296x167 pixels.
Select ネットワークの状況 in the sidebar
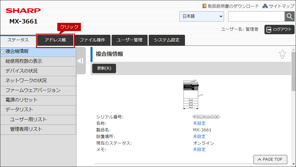pyautogui.click(x=38, y=81)
